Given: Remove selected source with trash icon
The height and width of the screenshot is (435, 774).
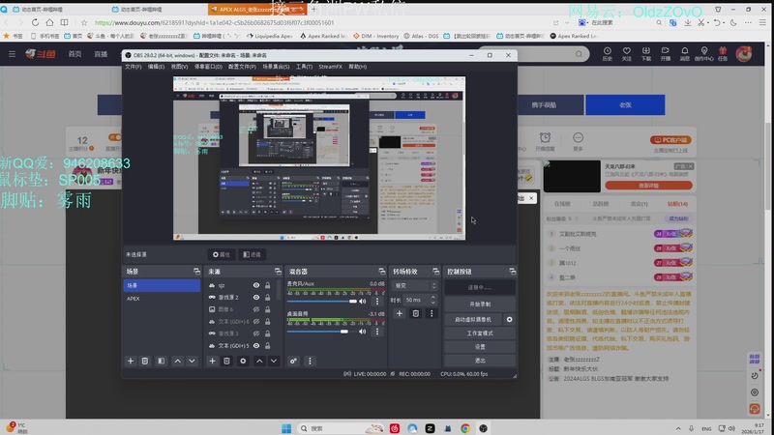Looking at the screenshot, I should coord(226,361).
